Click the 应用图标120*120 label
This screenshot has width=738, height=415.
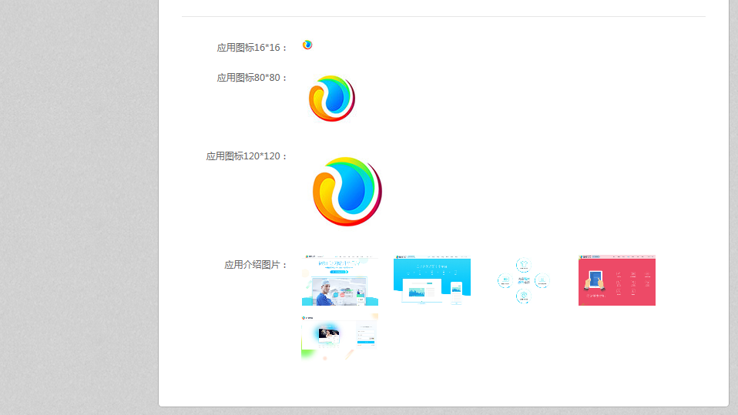coord(247,156)
